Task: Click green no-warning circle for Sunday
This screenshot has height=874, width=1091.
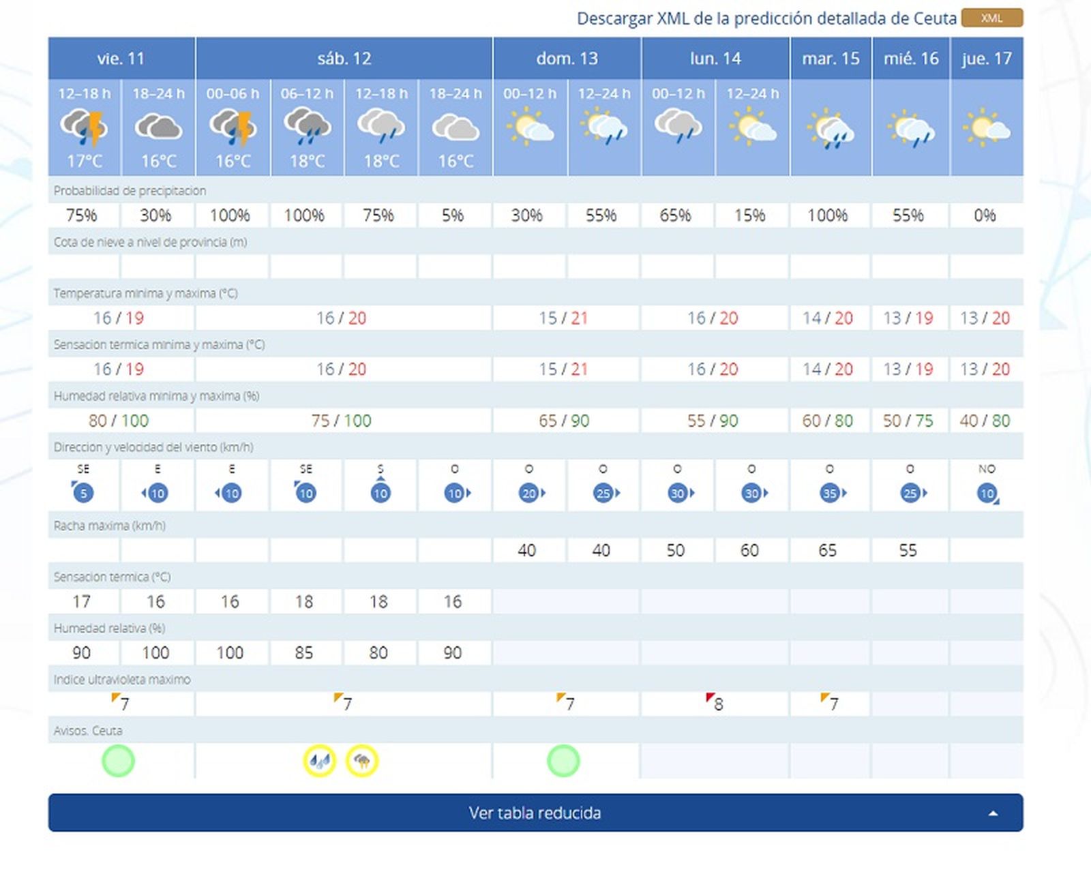Action: tap(563, 761)
